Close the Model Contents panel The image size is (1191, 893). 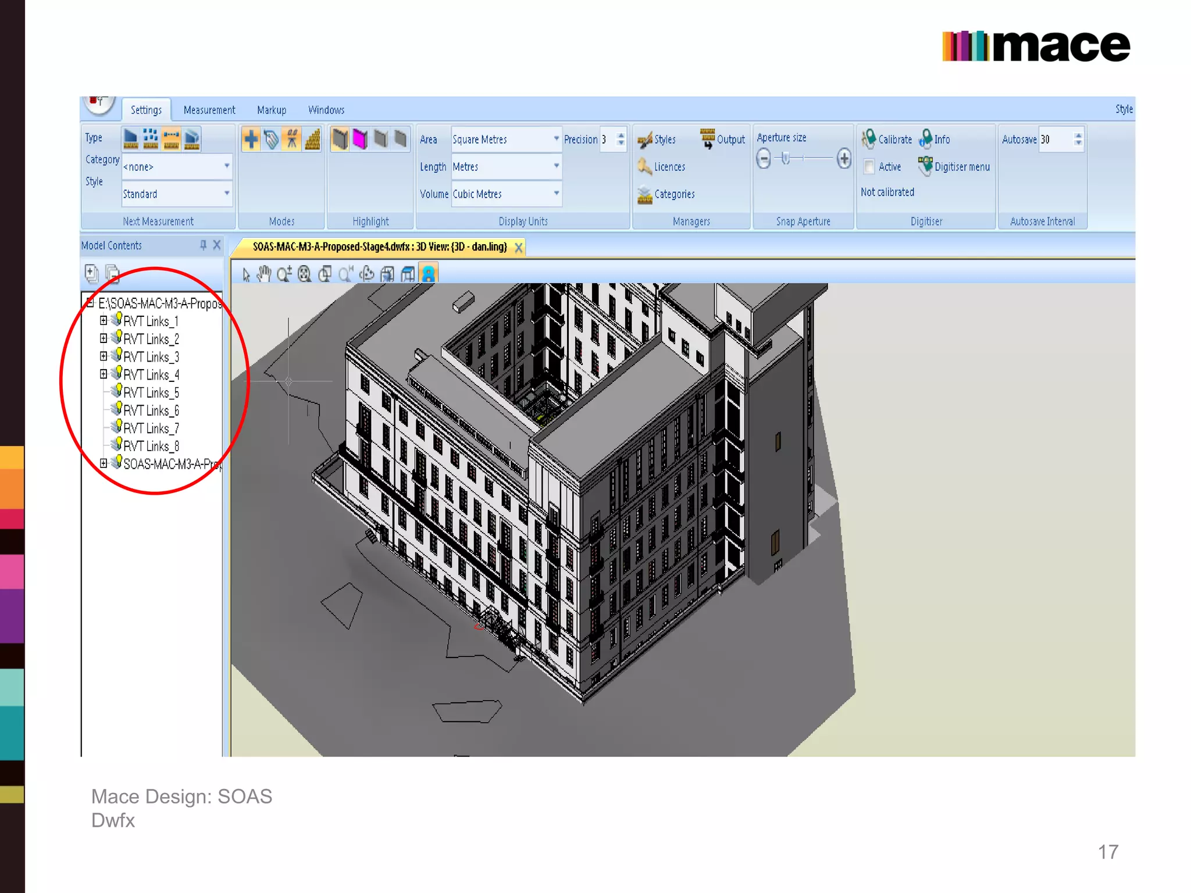[217, 245]
